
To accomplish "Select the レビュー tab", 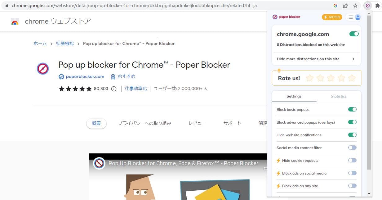I will tap(197, 123).
